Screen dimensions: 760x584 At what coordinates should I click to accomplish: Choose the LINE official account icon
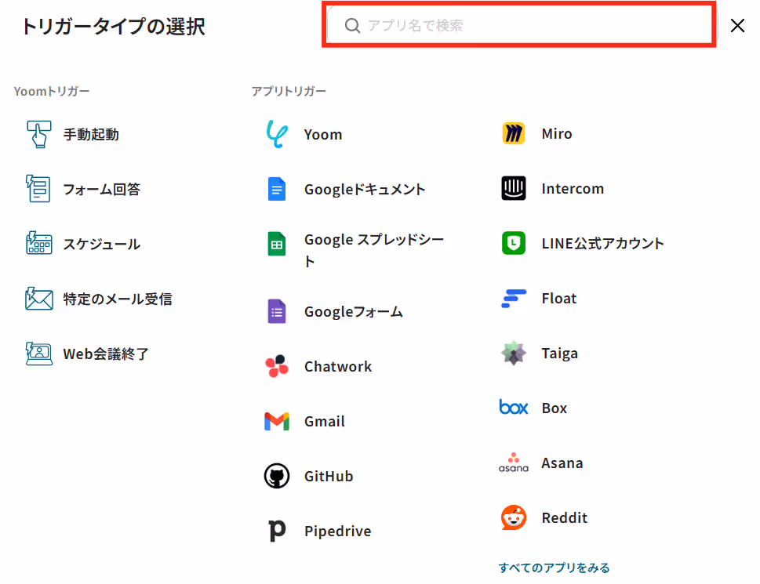coord(514,243)
